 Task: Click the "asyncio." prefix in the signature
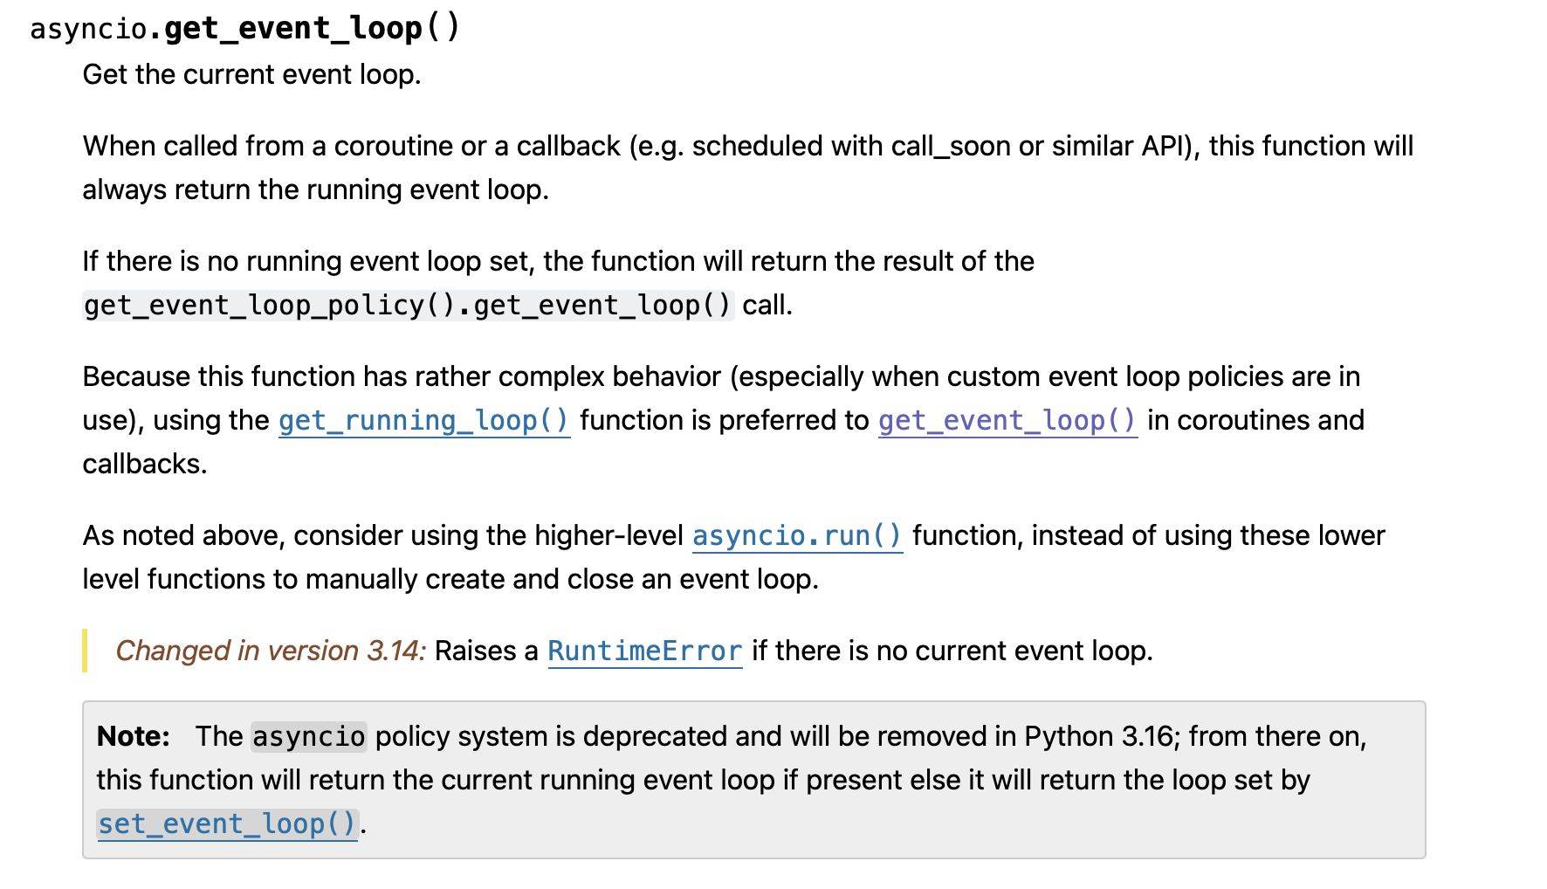coord(89,29)
